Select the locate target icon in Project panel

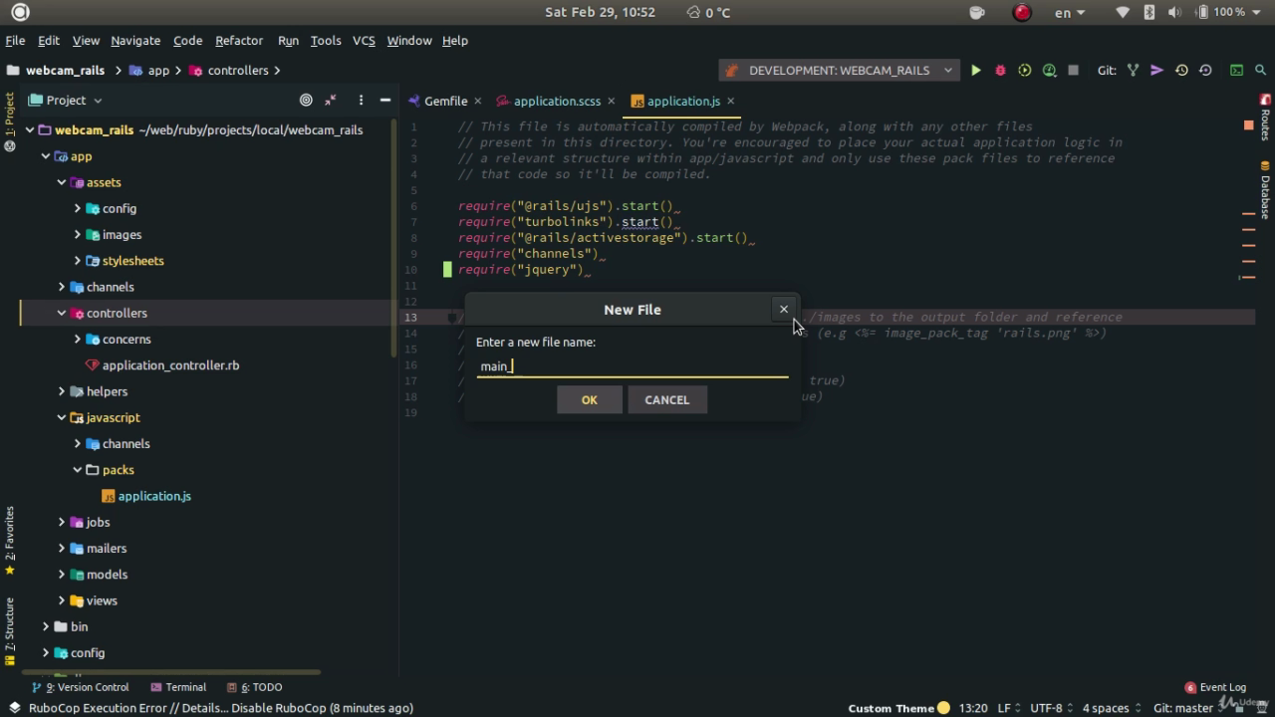306,100
